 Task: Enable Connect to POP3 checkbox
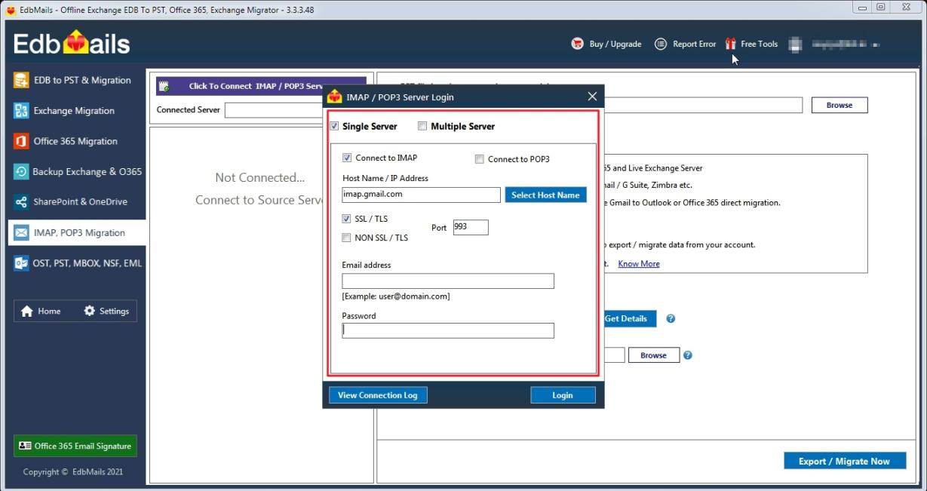(x=480, y=159)
